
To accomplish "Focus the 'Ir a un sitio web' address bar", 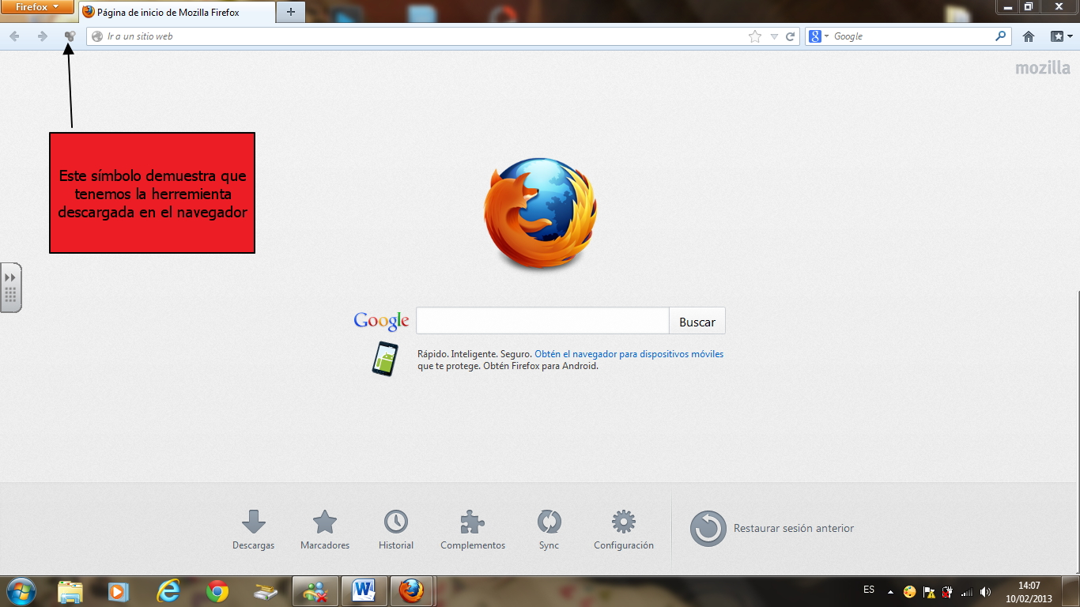I will [x=425, y=36].
